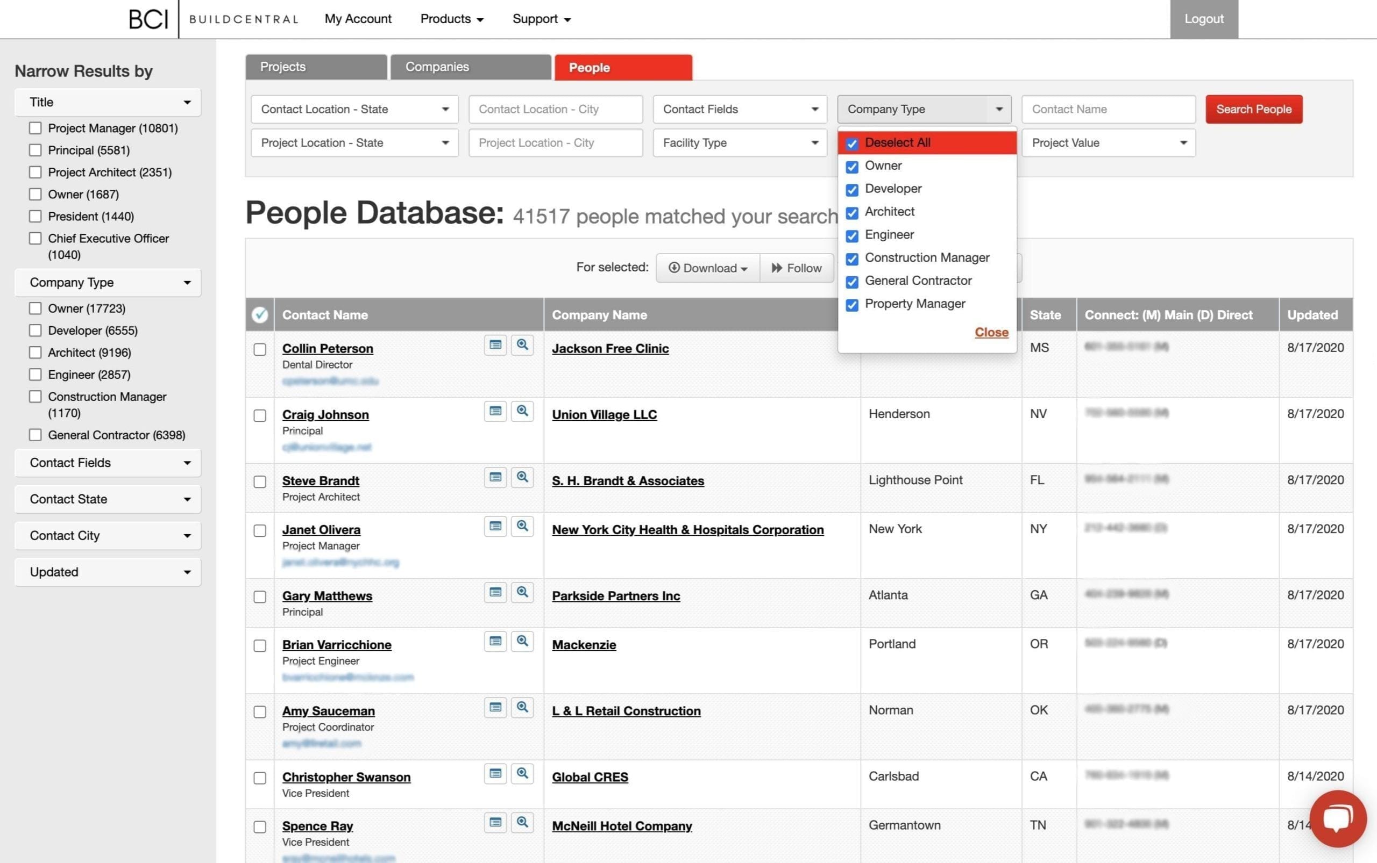Uncheck Deselect All in Company Type list
1377x863 pixels.
[x=852, y=143]
